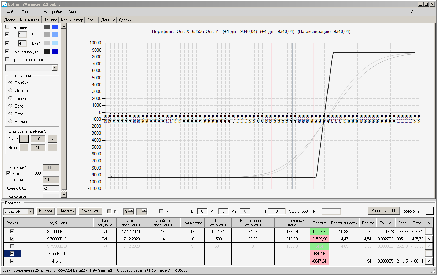Open the strategy comparison dropdown

click(55, 68)
